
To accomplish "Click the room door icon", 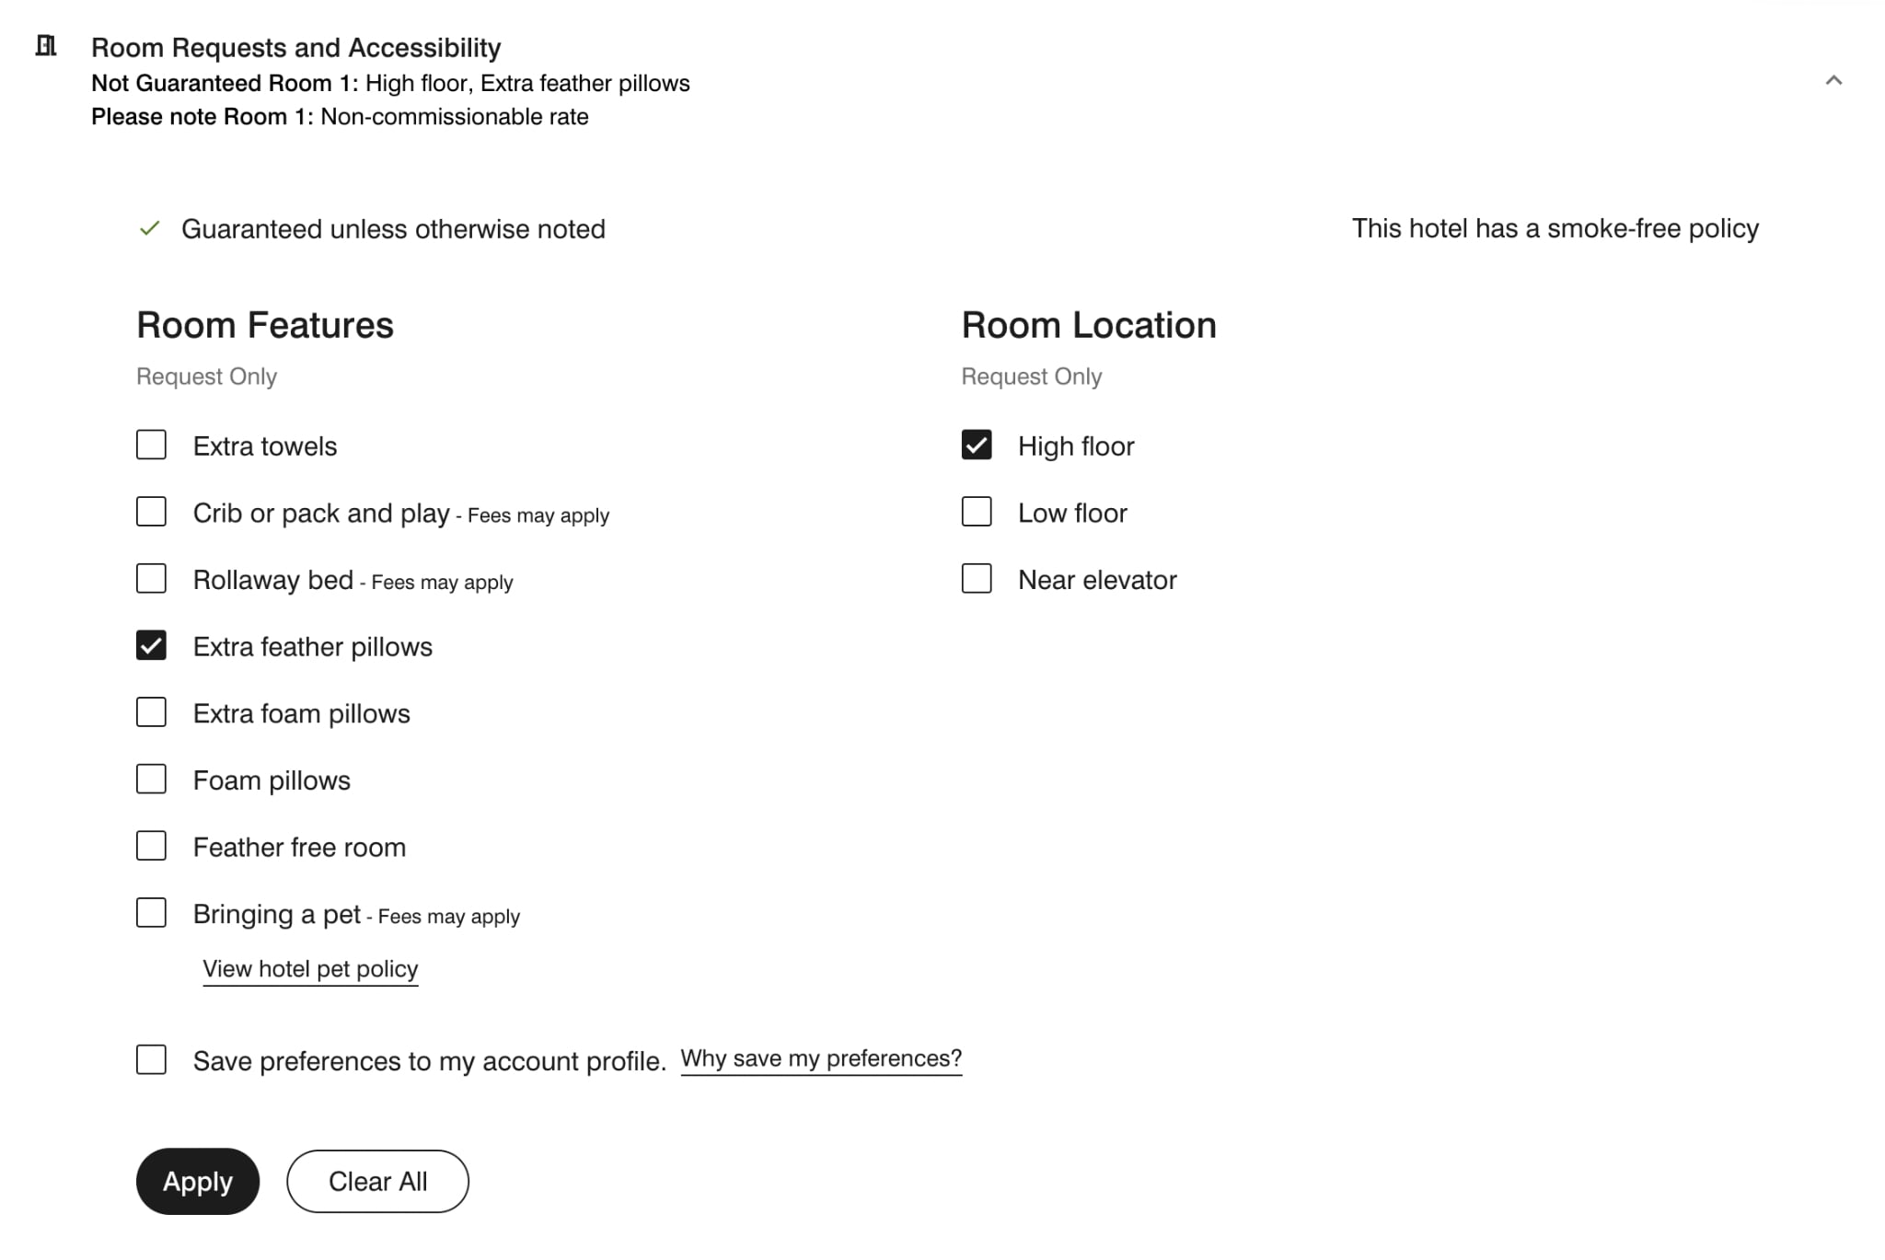I will click(x=46, y=46).
